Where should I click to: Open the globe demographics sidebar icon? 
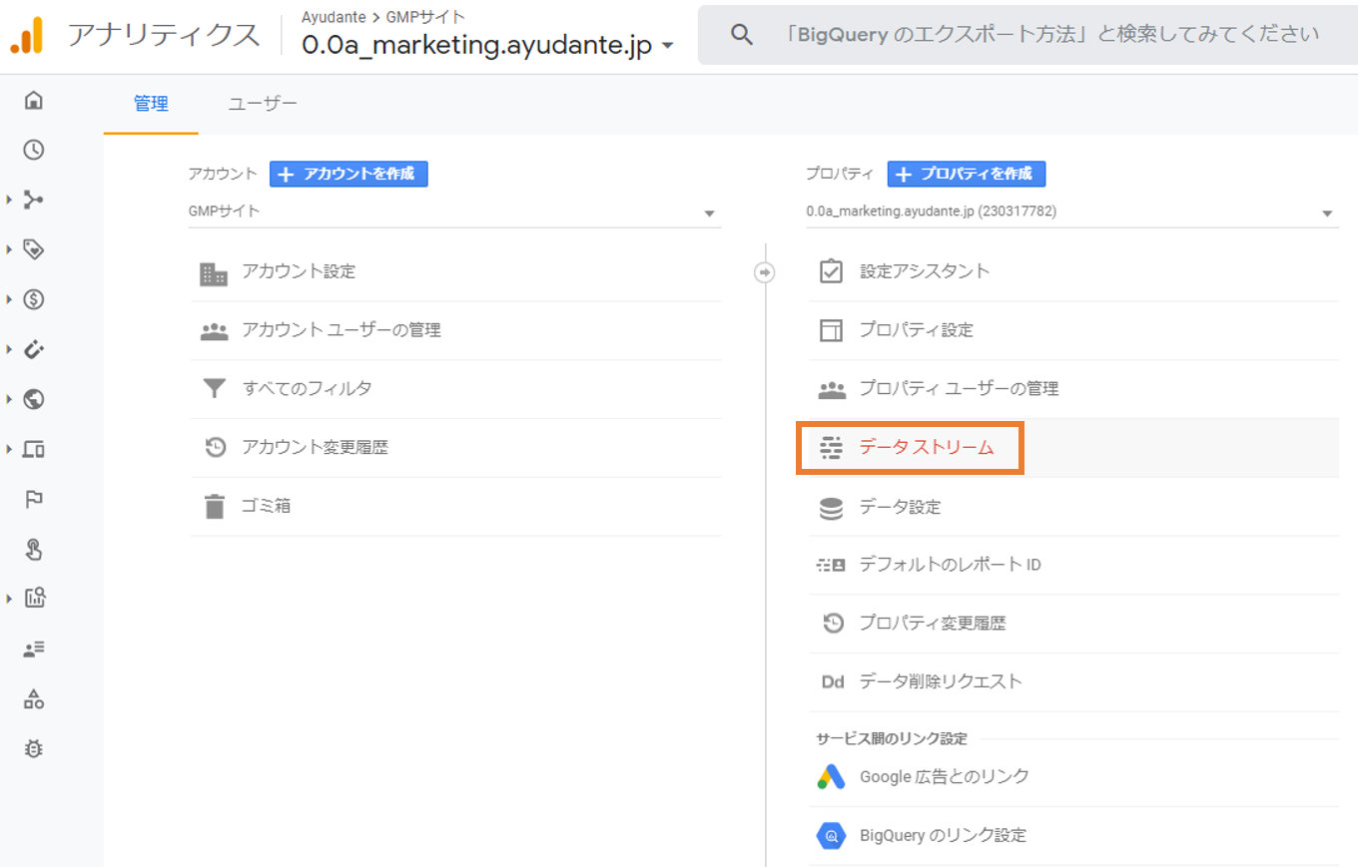coord(33,399)
